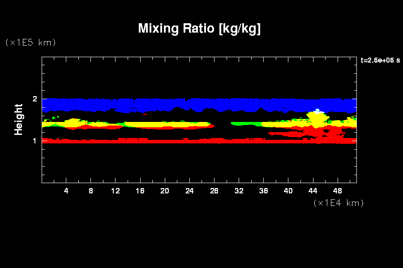
Task: Click the (×1E4 km) x-axis unit label
Action: coord(339,203)
